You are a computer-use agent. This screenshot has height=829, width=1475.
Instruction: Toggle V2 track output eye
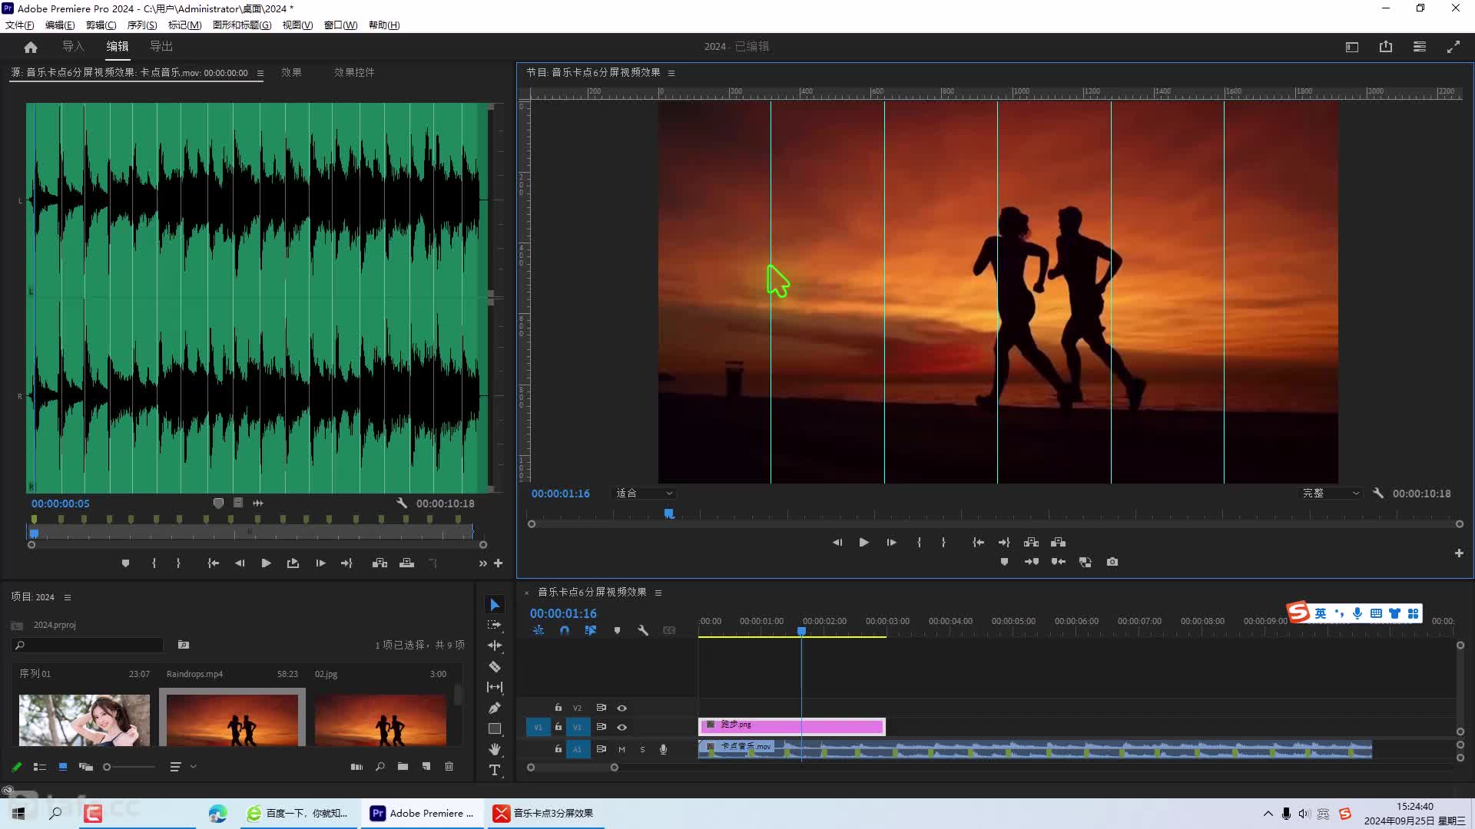pyautogui.click(x=622, y=708)
